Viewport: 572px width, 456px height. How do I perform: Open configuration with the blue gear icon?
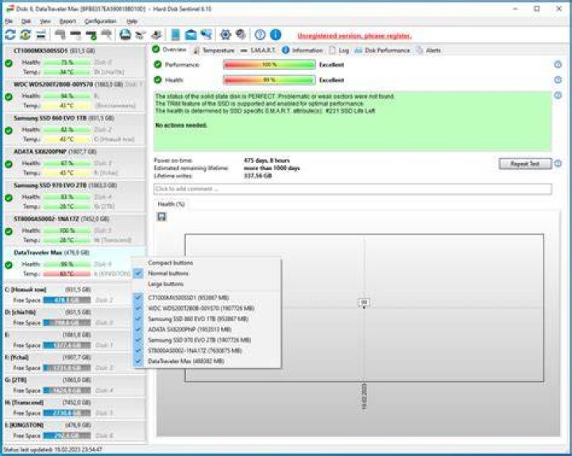(x=226, y=35)
